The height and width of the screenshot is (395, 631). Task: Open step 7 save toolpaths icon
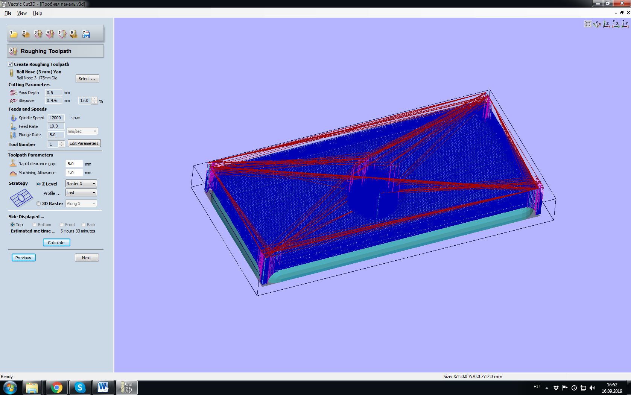[x=86, y=34]
